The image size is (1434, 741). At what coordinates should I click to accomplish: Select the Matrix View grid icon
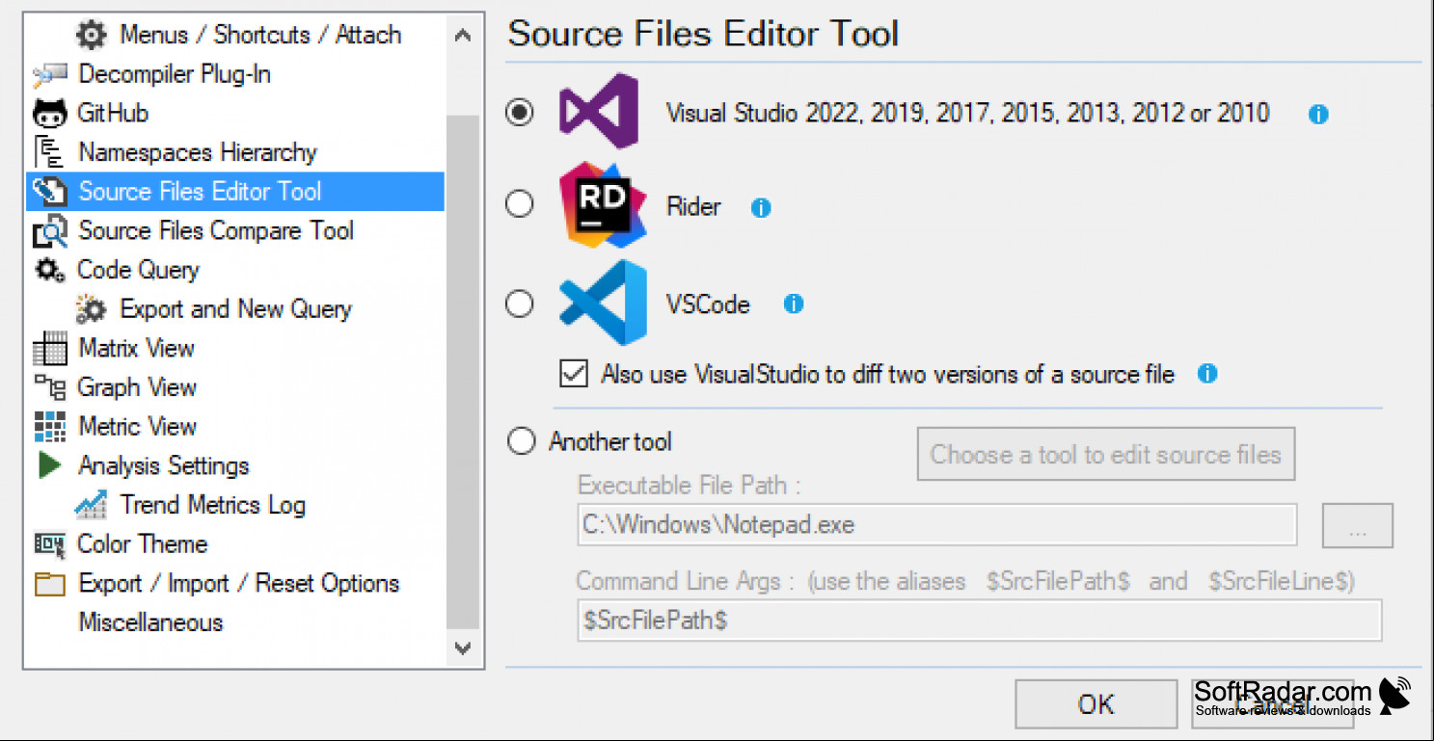[49, 349]
